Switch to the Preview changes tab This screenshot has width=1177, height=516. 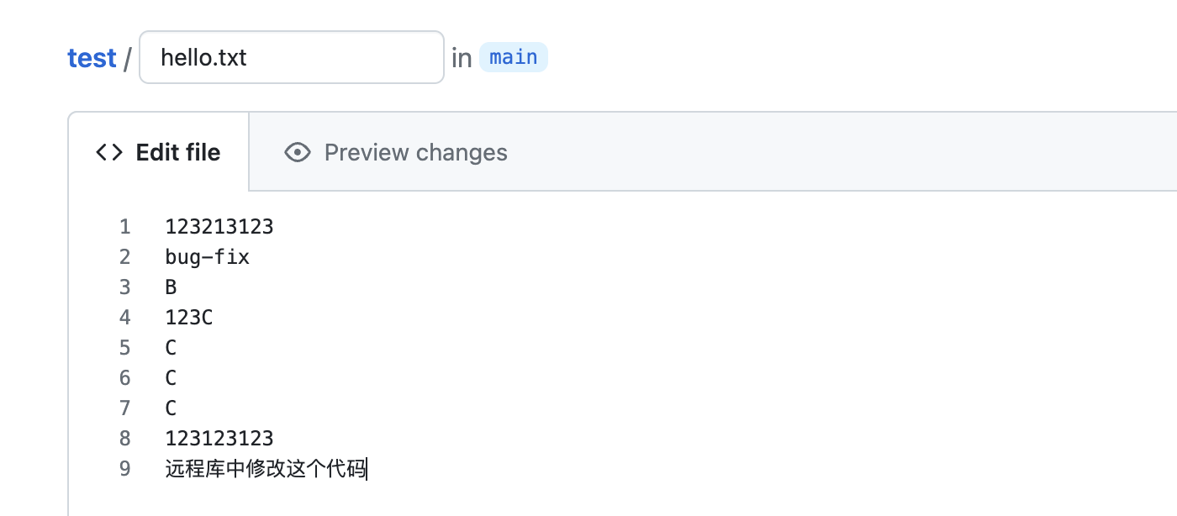[x=415, y=152]
